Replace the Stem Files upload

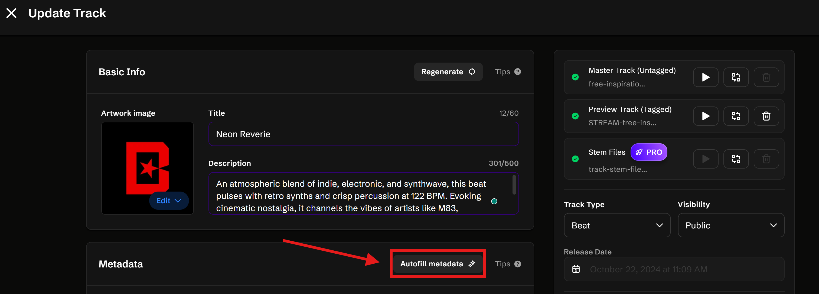tap(736, 159)
